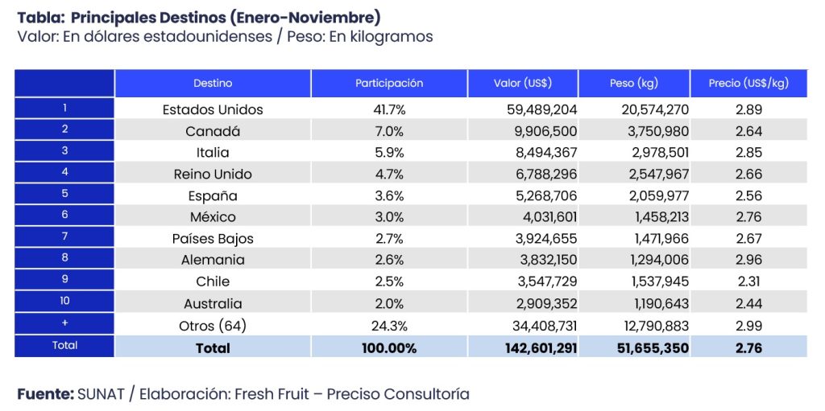825x411 pixels.
Task: Select the Países Bajos cell
Action: (x=213, y=239)
